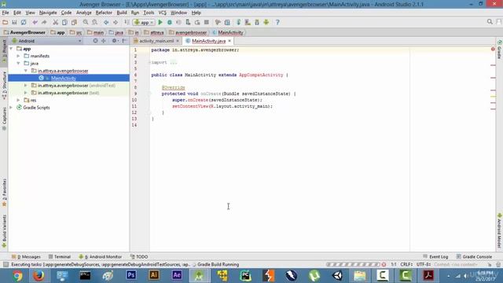Open the SDK Manager icon
Viewport: 503px width, 283px height.
click(257, 22)
